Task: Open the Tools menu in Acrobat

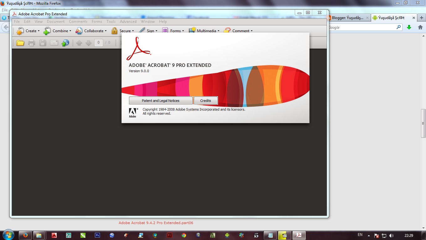Action: (111, 22)
